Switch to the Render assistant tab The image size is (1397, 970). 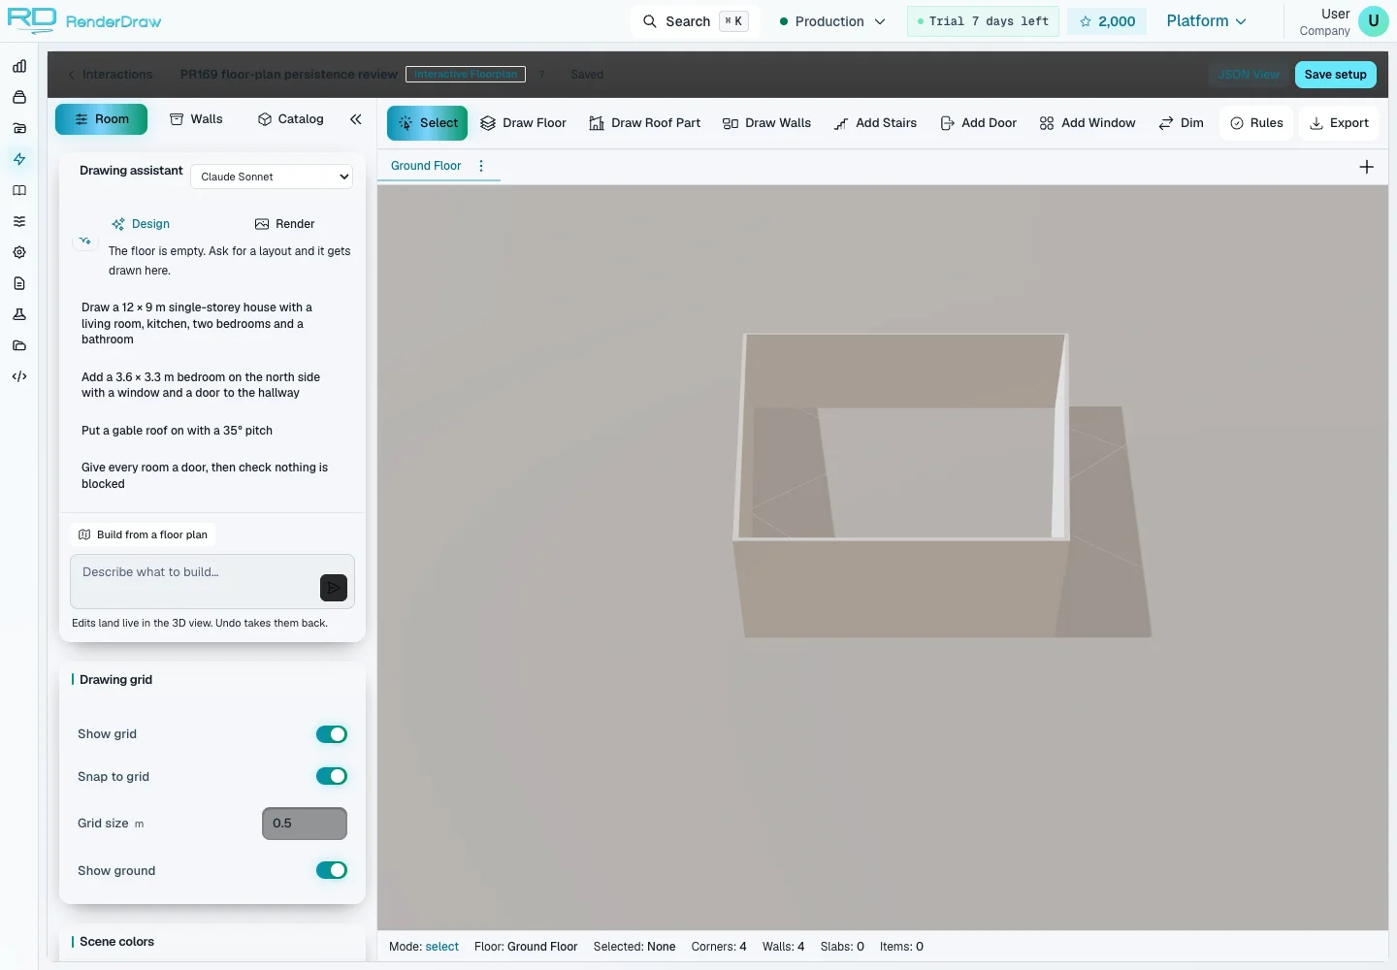[x=285, y=224]
